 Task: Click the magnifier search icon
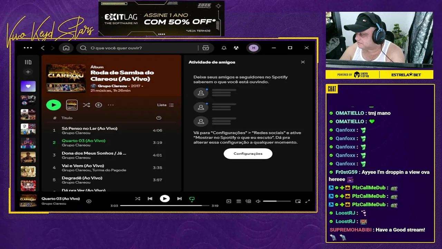(x=83, y=48)
